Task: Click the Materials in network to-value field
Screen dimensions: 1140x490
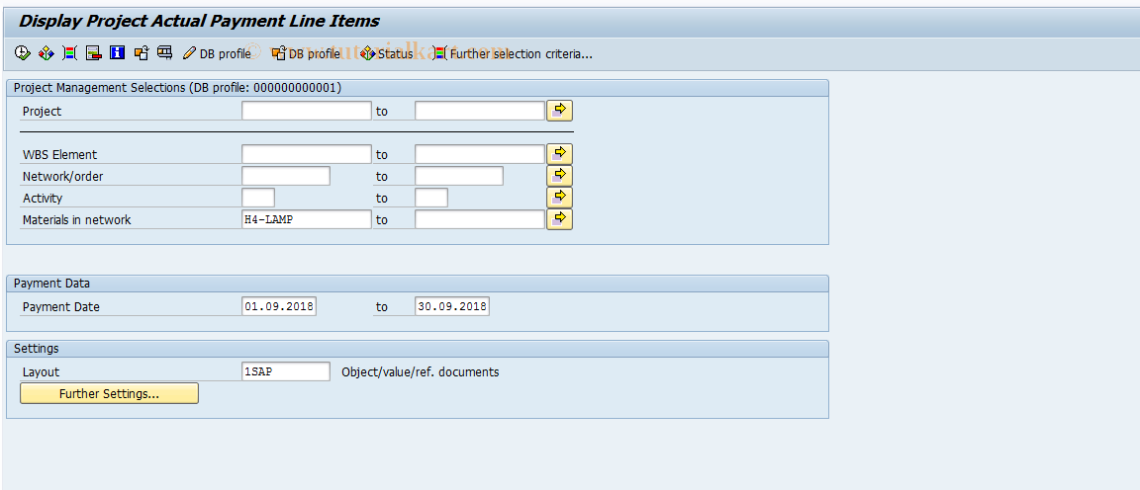Action: click(x=480, y=219)
